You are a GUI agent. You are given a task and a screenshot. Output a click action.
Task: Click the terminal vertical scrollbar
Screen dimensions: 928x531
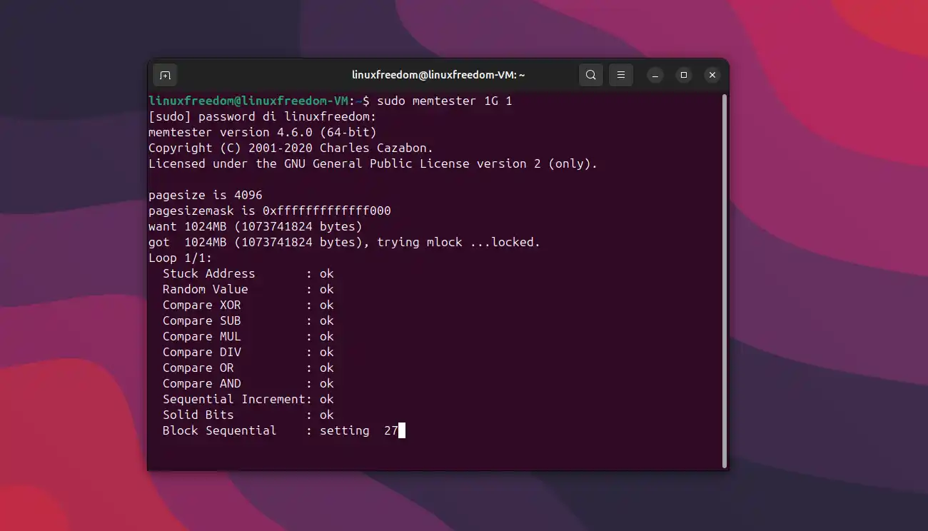(725, 281)
